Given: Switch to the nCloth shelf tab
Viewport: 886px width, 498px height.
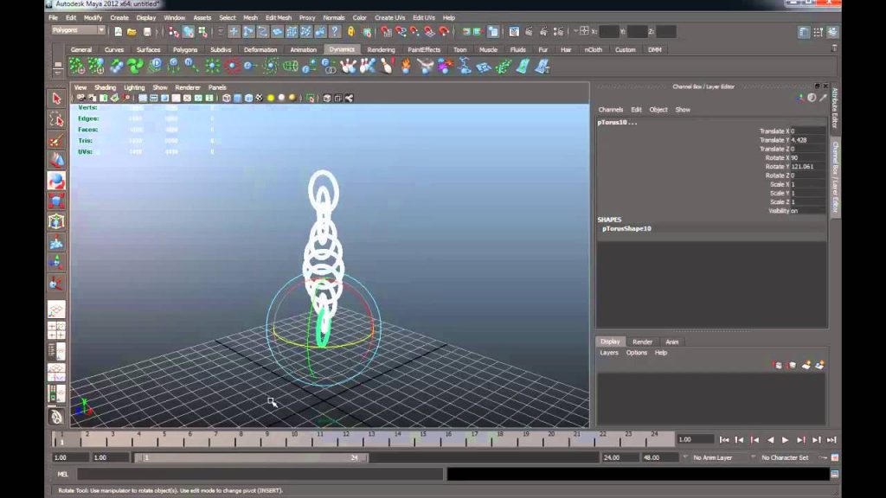Looking at the screenshot, I should click(x=594, y=49).
